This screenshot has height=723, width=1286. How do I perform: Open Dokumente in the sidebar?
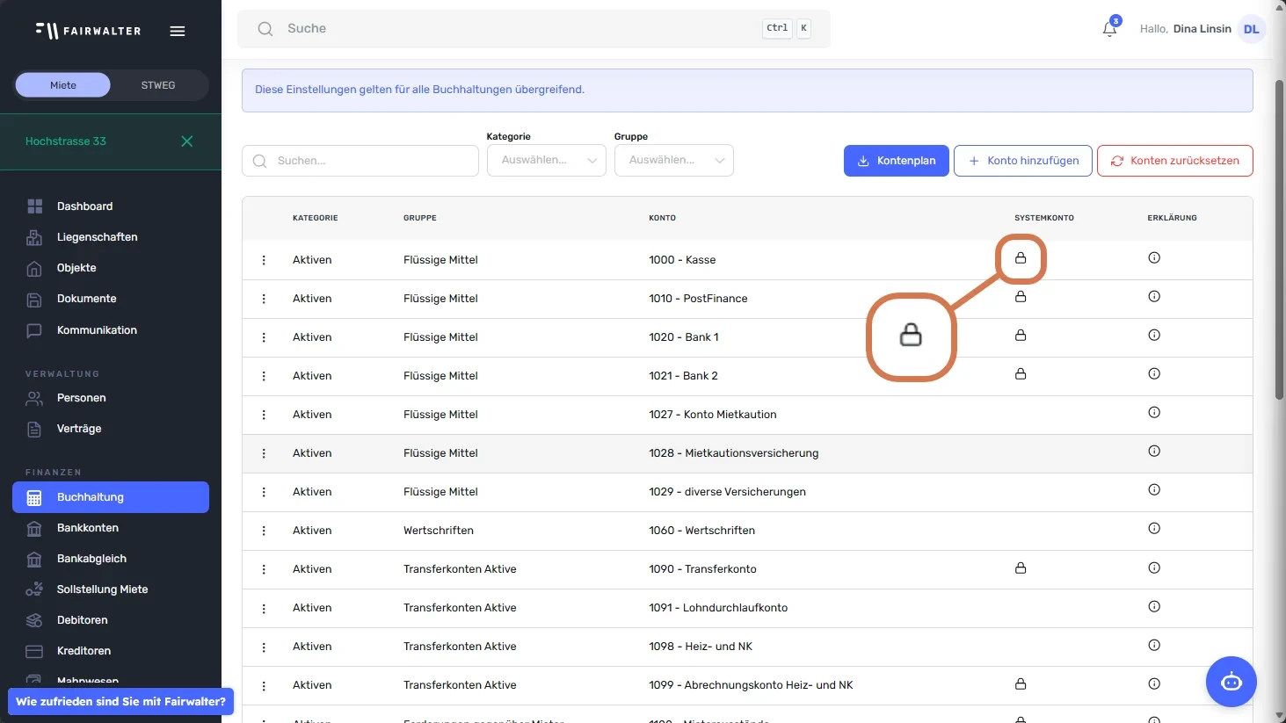(111, 299)
